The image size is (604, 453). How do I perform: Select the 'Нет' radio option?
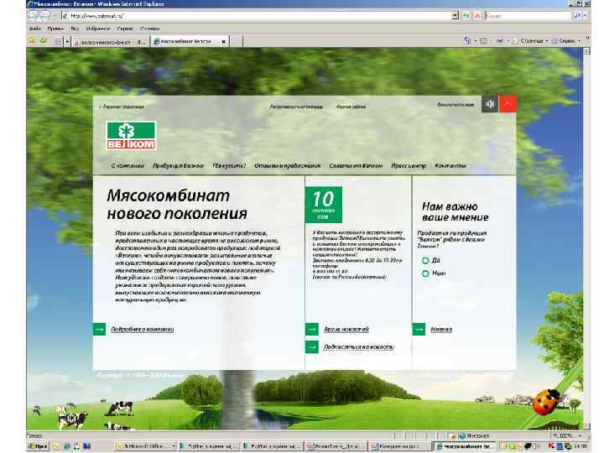click(x=425, y=273)
